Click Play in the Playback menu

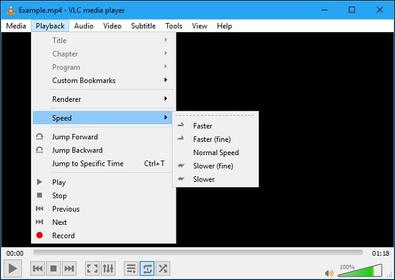[103, 182]
